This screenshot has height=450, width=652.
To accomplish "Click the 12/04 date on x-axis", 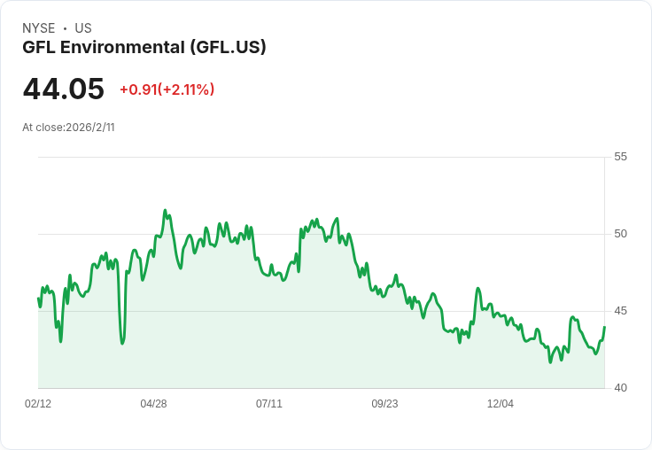I will click(x=501, y=403).
